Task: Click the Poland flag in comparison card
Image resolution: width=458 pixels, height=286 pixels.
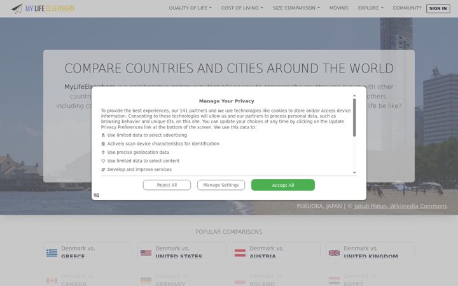Action: pyautogui.click(x=240, y=282)
